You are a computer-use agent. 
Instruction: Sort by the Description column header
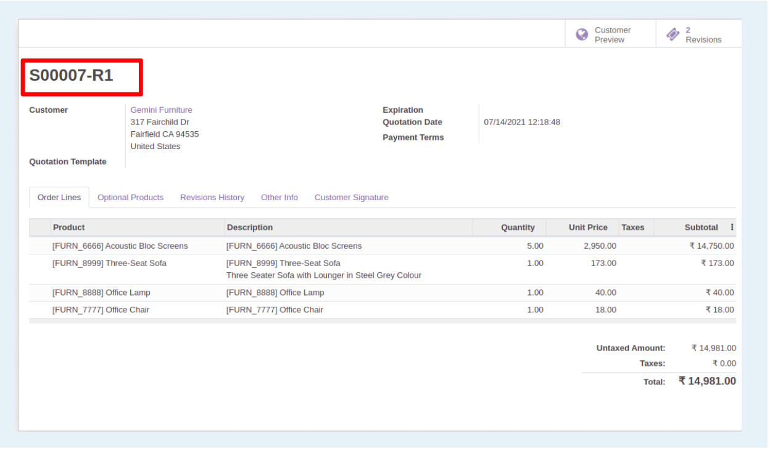pyautogui.click(x=349, y=227)
